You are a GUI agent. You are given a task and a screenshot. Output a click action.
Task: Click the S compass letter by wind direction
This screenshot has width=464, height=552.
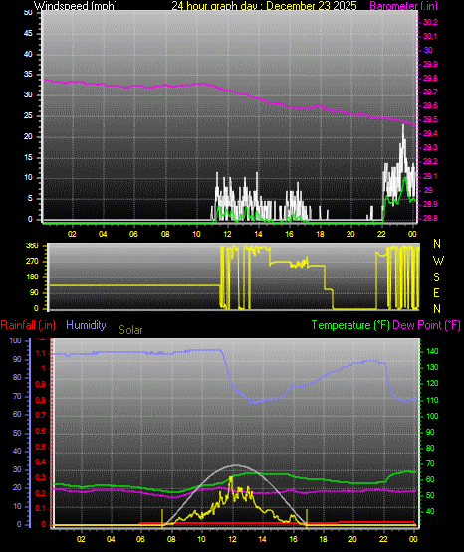pyautogui.click(x=436, y=277)
